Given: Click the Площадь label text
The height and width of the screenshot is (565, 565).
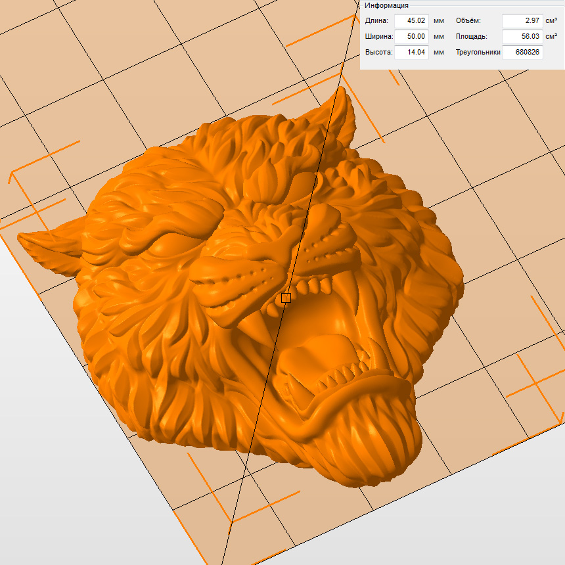Looking at the screenshot, I should click(471, 36).
